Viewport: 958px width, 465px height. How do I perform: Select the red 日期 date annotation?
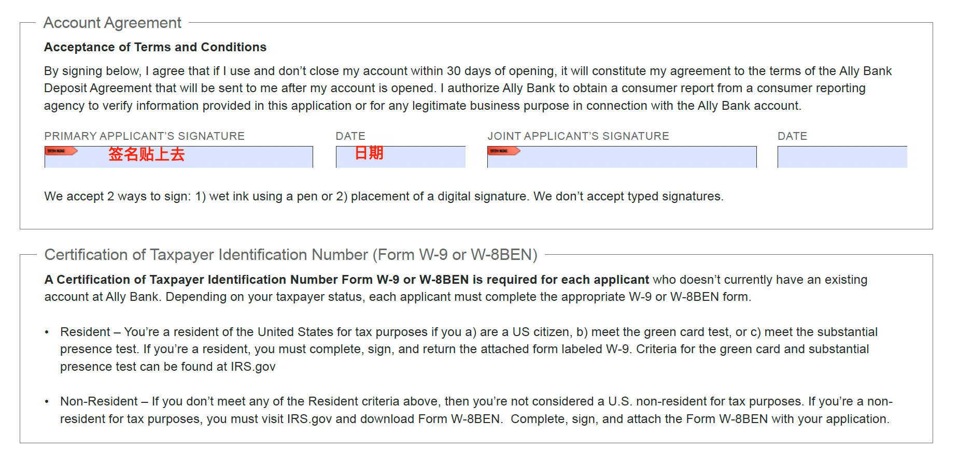(x=369, y=153)
